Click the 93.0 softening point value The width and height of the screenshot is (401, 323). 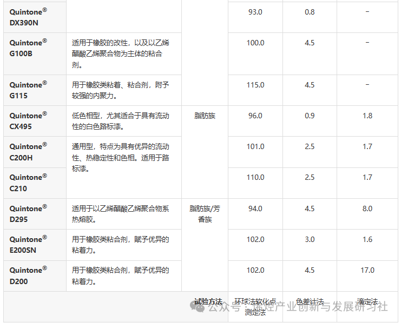255,12
